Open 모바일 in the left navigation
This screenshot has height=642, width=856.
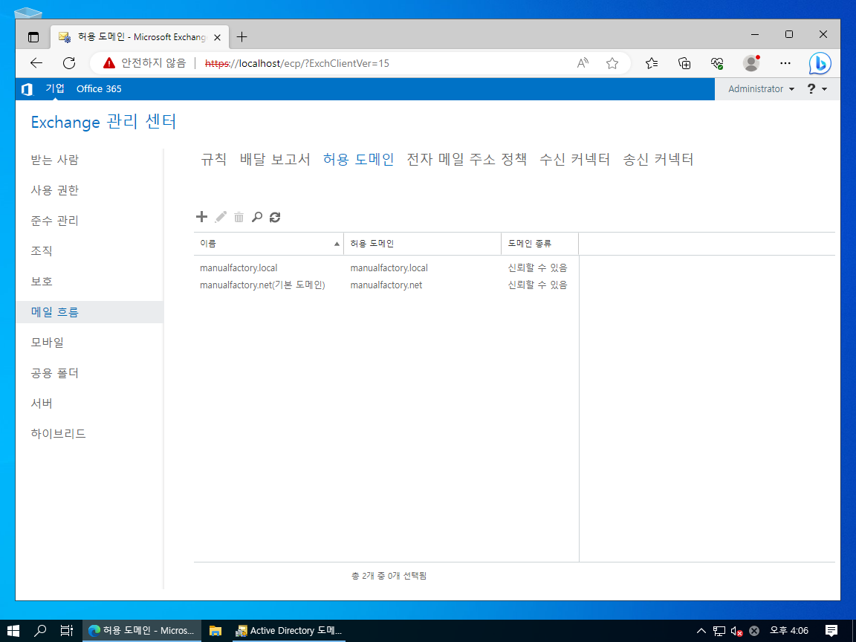pyautogui.click(x=47, y=343)
